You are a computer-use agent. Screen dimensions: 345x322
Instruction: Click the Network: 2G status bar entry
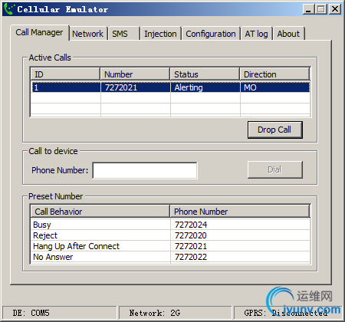(176, 313)
